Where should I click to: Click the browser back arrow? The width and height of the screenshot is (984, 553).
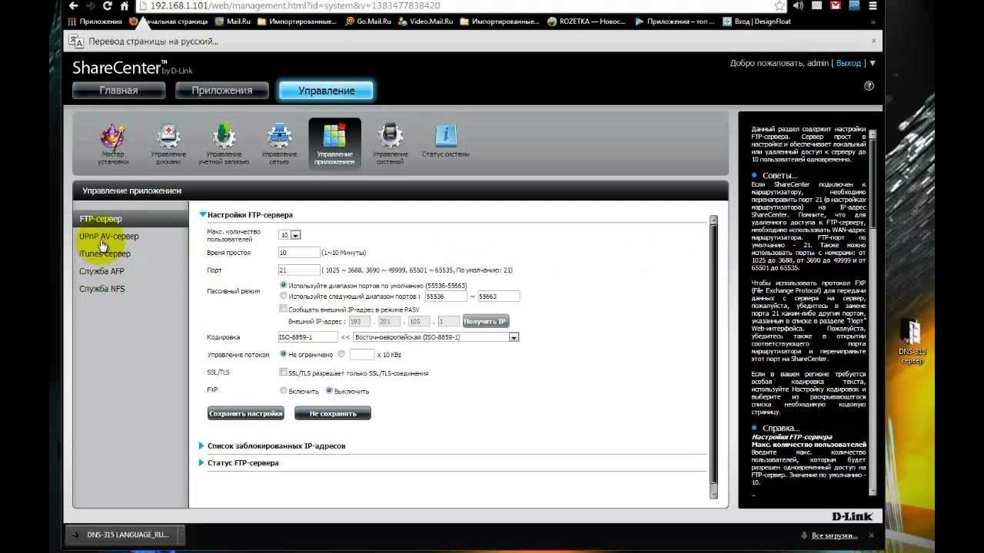tap(73, 5)
